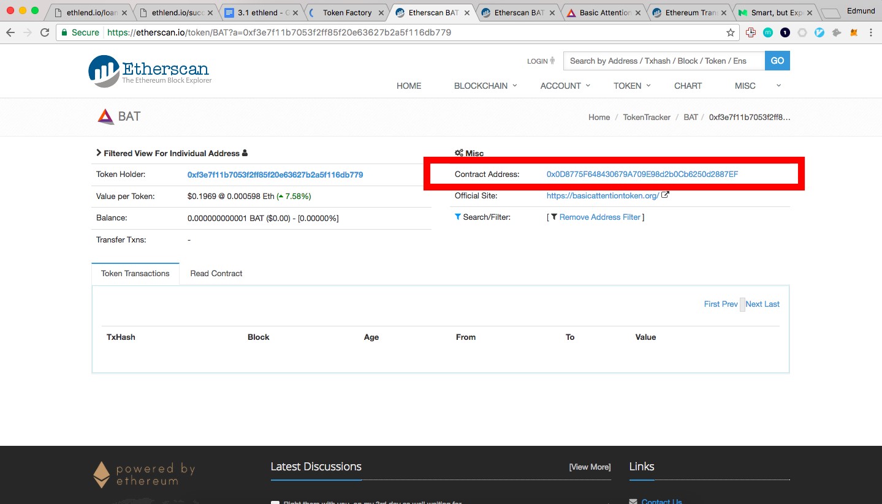Click Remove Address Filter

pyautogui.click(x=599, y=217)
